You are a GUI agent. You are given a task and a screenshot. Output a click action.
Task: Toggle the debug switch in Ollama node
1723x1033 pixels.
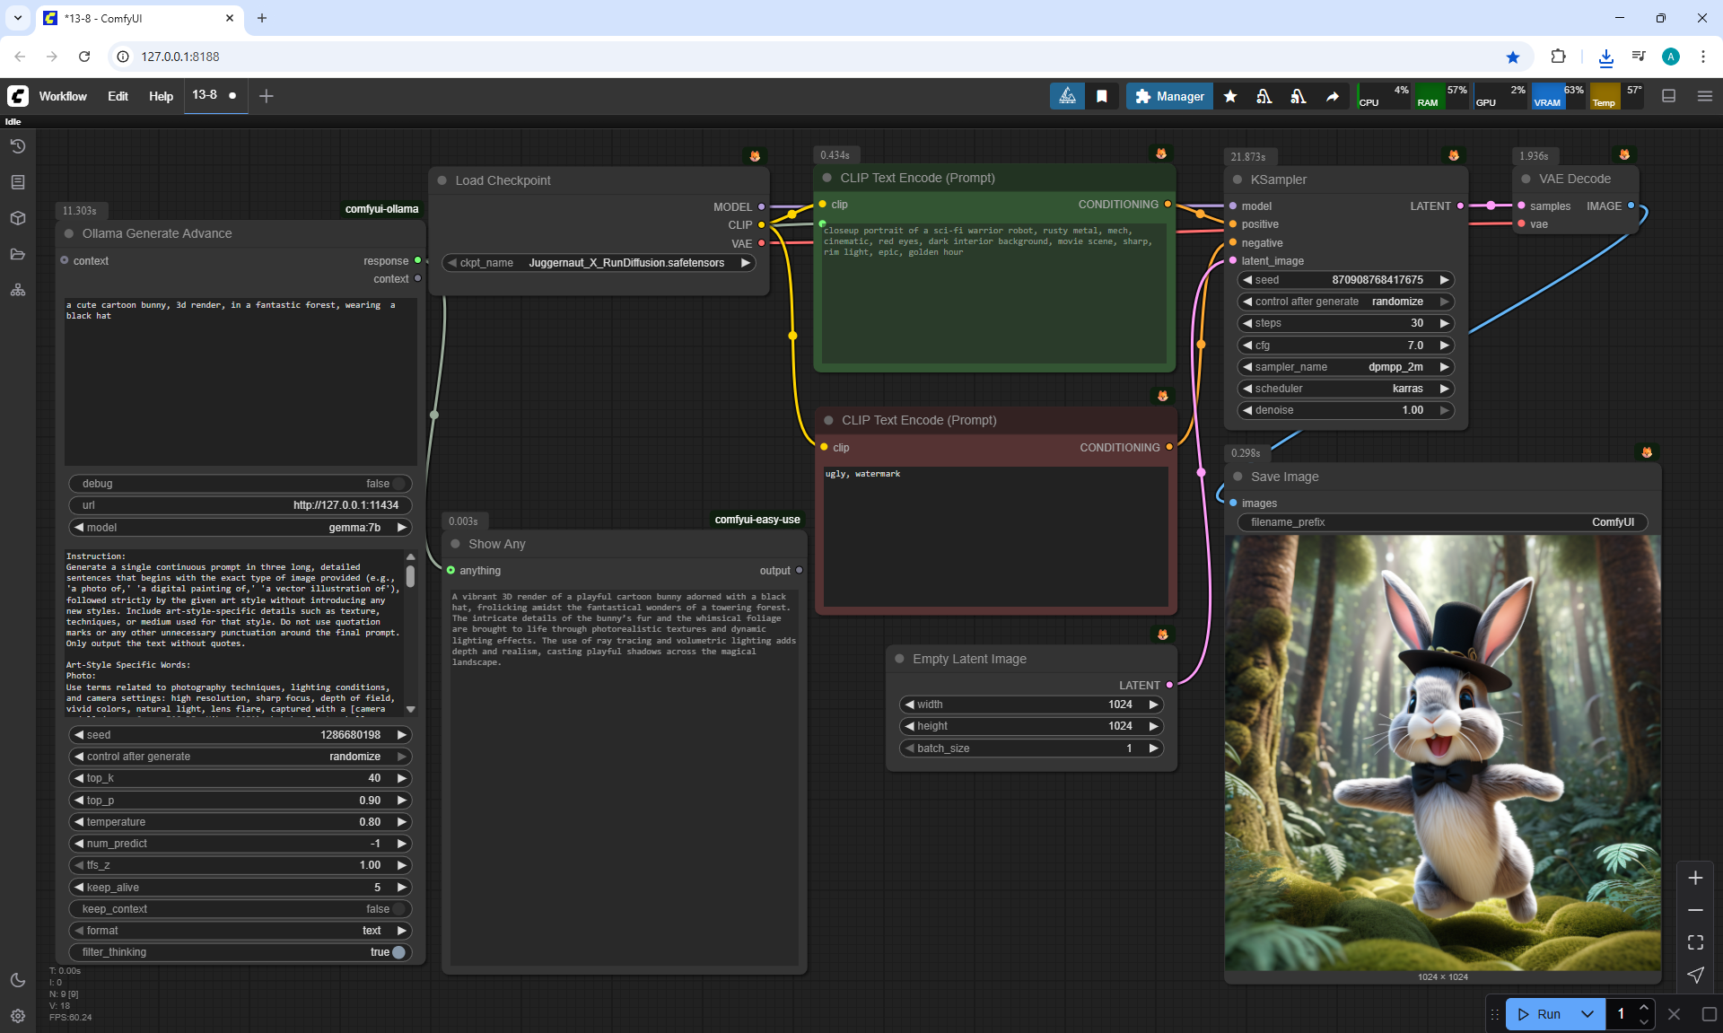pos(398,484)
